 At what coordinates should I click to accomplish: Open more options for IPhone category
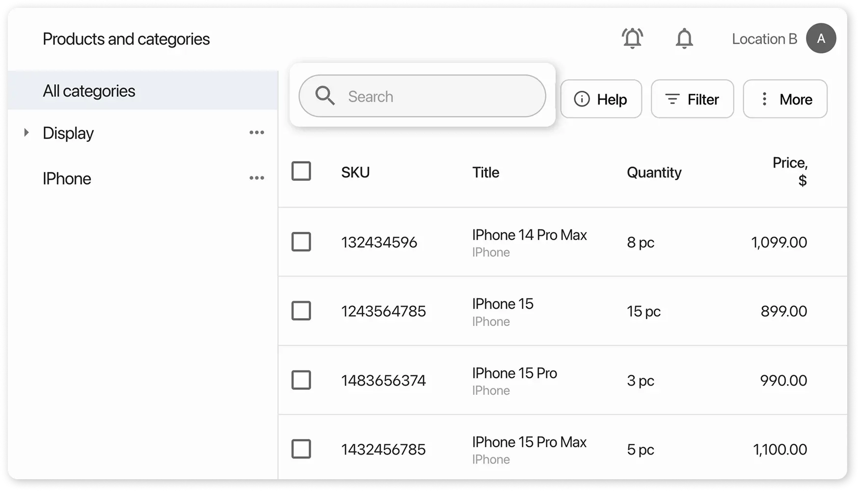257,178
